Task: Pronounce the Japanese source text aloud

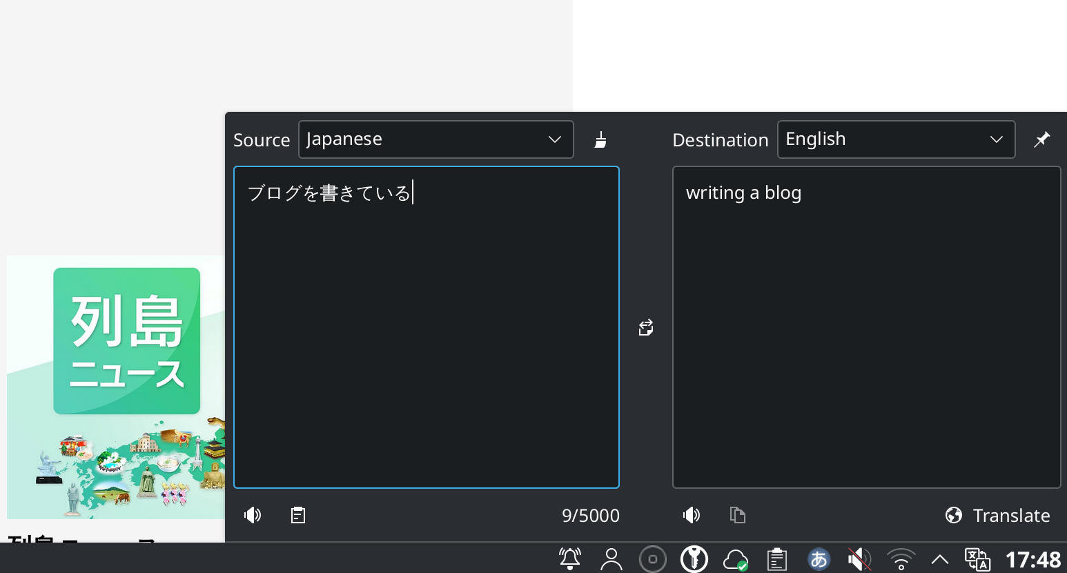Action: [x=253, y=515]
